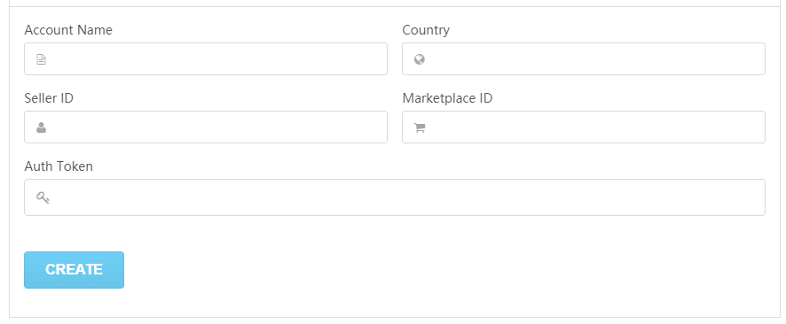Click the Marketplace ID label
Image resolution: width=786 pixels, height=324 pixels.
447,98
